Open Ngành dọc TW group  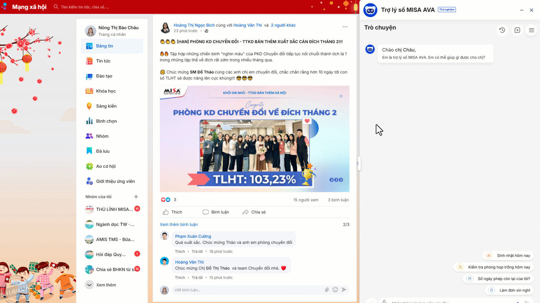click(112, 224)
